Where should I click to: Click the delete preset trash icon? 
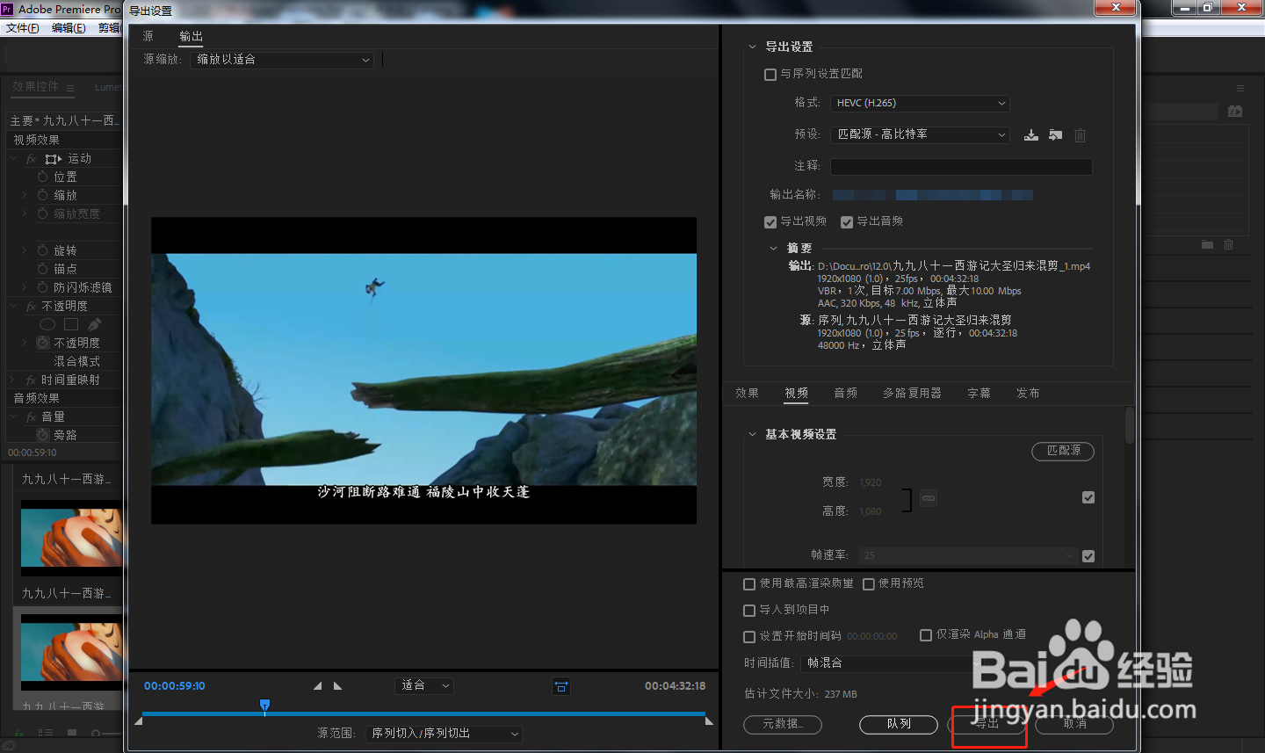[x=1081, y=135]
